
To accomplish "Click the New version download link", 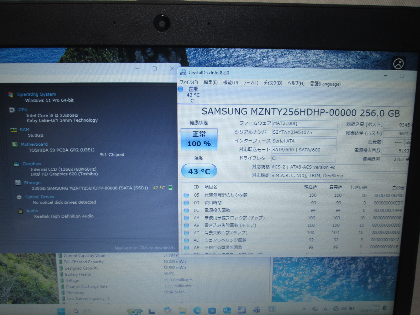I will click(145, 248).
